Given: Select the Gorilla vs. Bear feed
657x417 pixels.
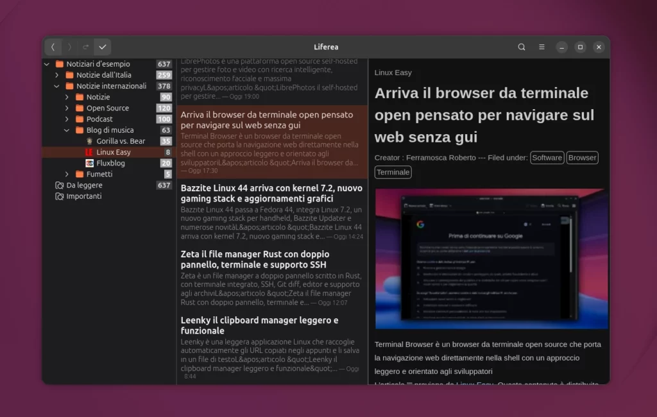Looking at the screenshot, I should [108, 141].
